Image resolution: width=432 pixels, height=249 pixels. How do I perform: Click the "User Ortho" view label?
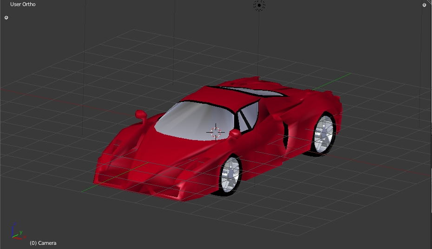tap(23, 4)
